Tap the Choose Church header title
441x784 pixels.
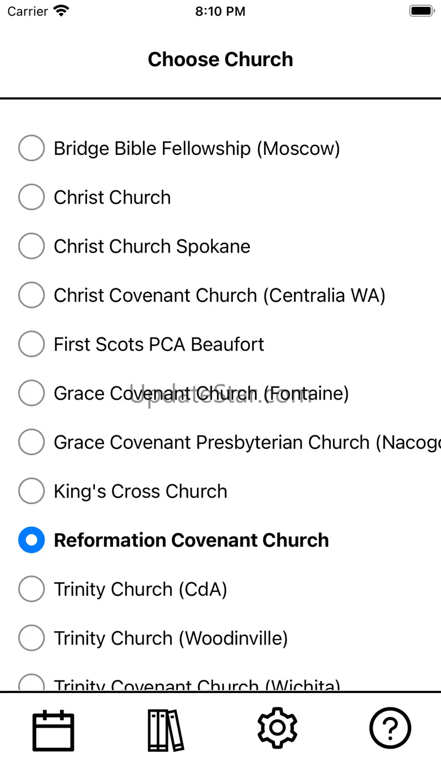pyautogui.click(x=220, y=59)
